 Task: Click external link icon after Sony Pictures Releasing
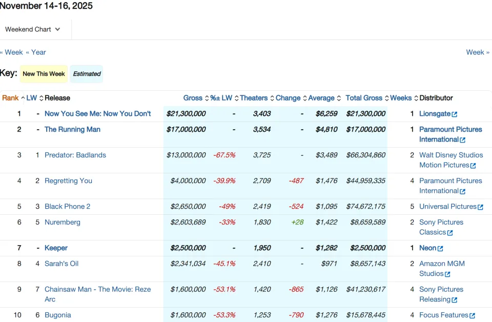pos(455,300)
